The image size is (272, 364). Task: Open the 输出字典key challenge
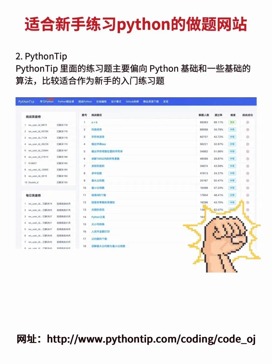98,144
